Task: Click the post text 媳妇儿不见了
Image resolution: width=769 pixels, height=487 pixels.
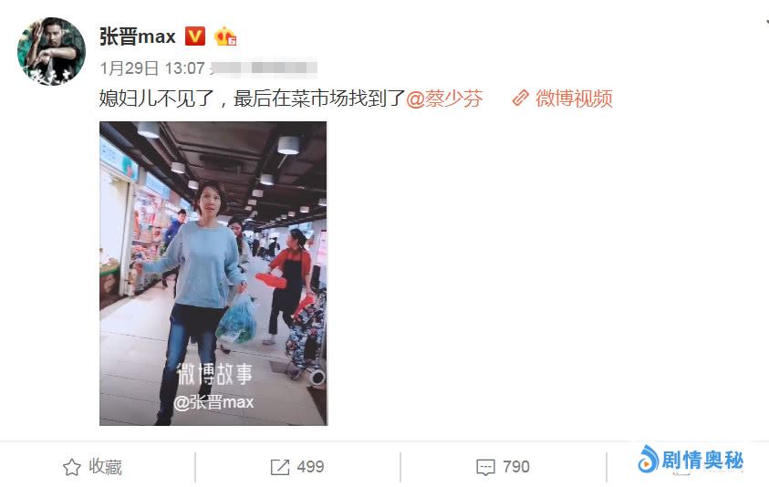Action: click(x=157, y=98)
